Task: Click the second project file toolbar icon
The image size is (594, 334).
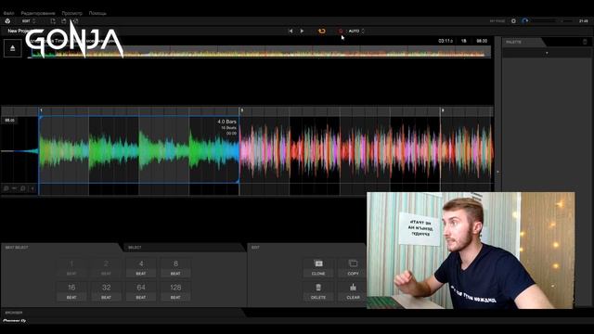Action: tap(64, 21)
